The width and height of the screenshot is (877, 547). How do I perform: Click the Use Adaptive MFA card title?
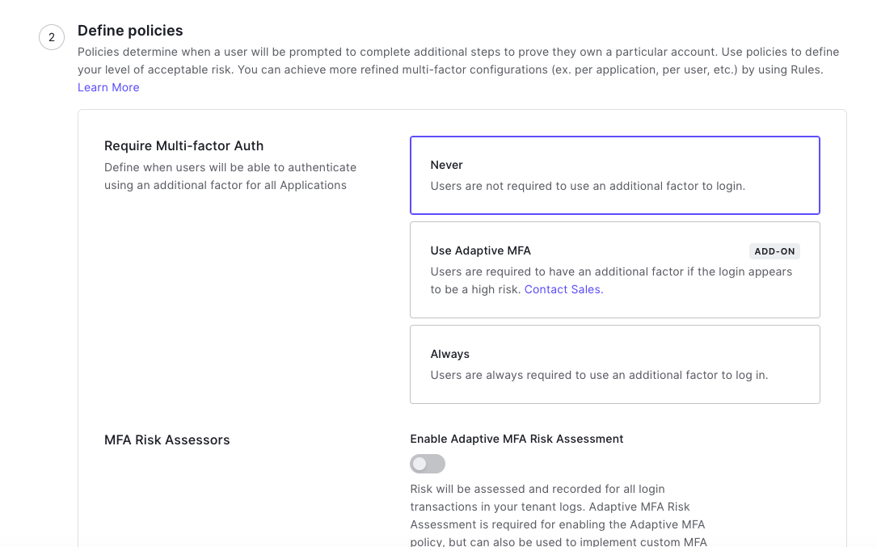click(x=480, y=250)
